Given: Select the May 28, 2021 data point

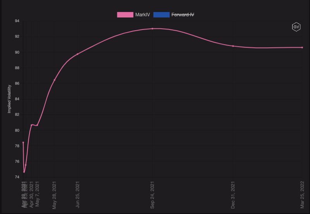Looking at the screenshot, I should (x=54, y=80).
